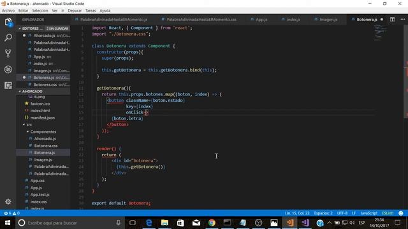Change language mode JavaScript
The height and width of the screenshot is (229, 408).
pos(368,213)
